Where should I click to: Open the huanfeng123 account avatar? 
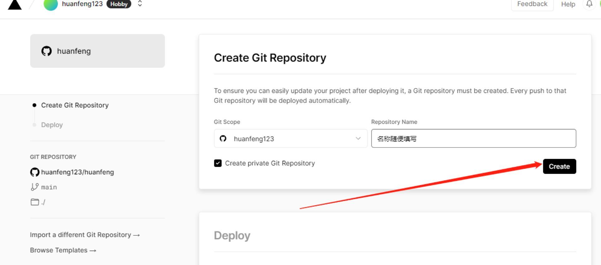coord(51,5)
